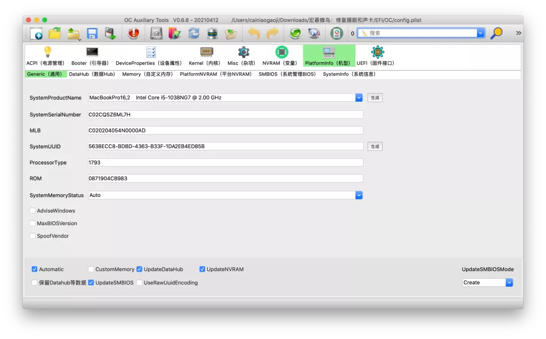Save As using floppy with green arrow

110,33
